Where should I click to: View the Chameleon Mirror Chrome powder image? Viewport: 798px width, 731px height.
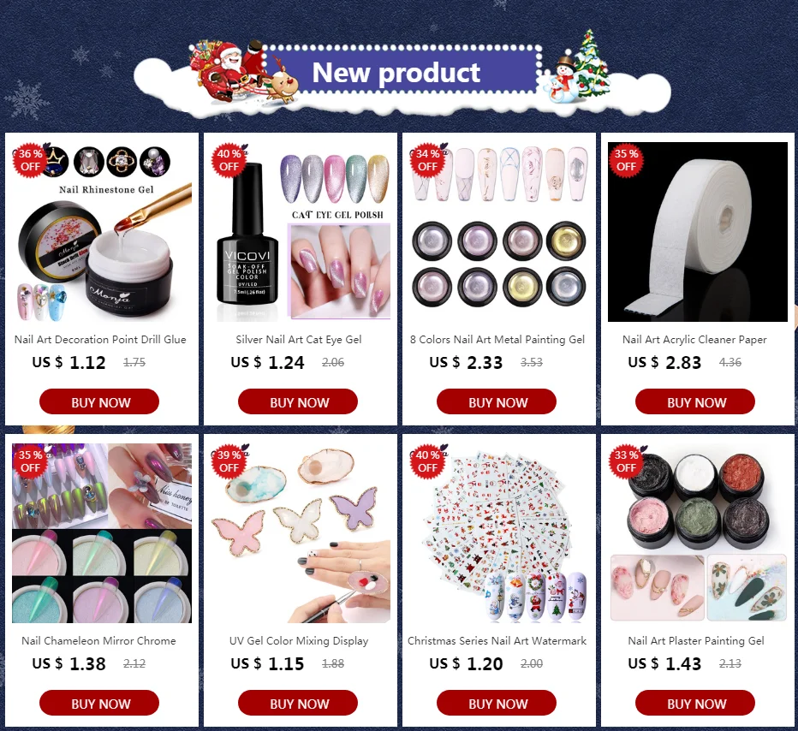[102, 533]
